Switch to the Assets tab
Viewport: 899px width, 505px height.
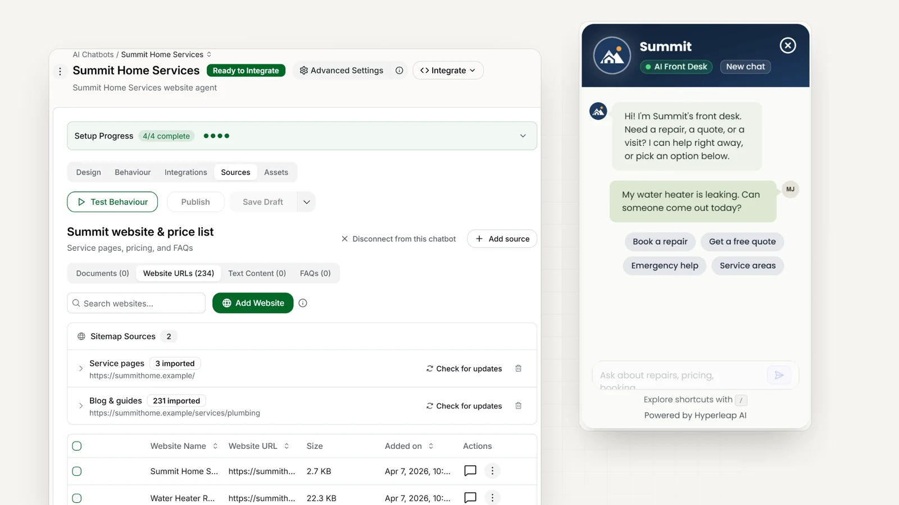click(276, 172)
